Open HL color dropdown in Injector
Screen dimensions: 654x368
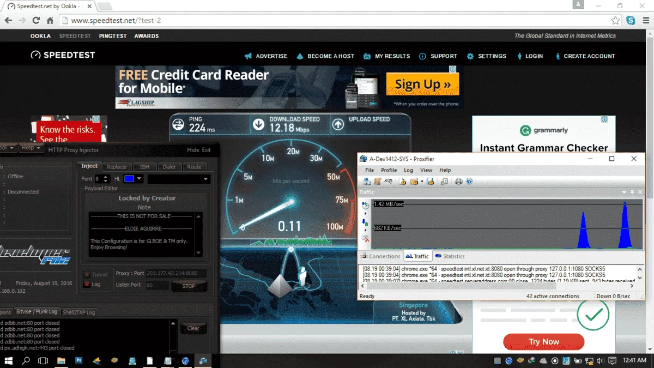coord(140,179)
